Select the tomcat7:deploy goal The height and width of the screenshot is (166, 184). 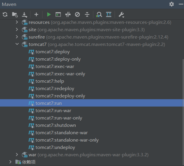[53, 52]
